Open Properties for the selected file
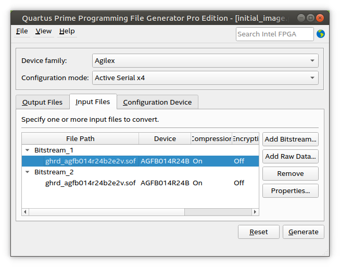 click(x=290, y=191)
